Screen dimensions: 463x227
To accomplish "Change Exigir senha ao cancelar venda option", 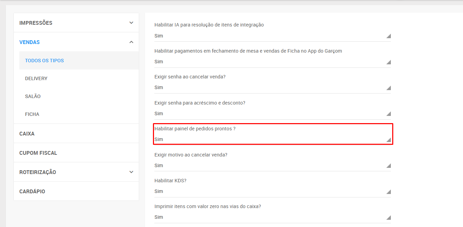I will coord(272,87).
